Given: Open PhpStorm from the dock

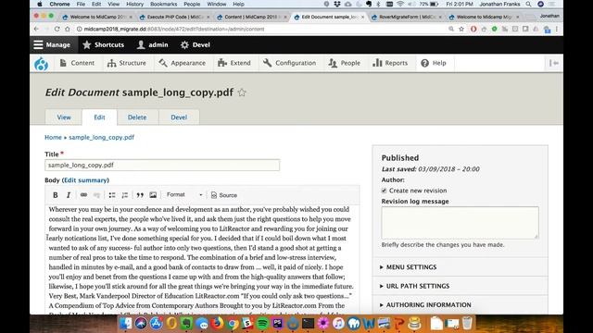Looking at the screenshot, I should [x=278, y=323].
